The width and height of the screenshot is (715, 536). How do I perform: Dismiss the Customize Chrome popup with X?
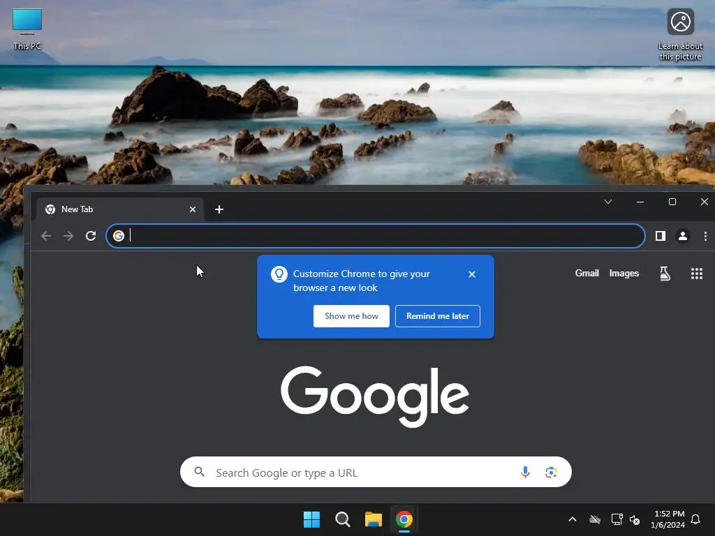click(472, 274)
